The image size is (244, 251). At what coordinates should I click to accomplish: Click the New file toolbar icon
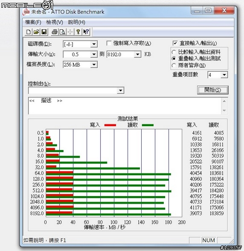29,32
